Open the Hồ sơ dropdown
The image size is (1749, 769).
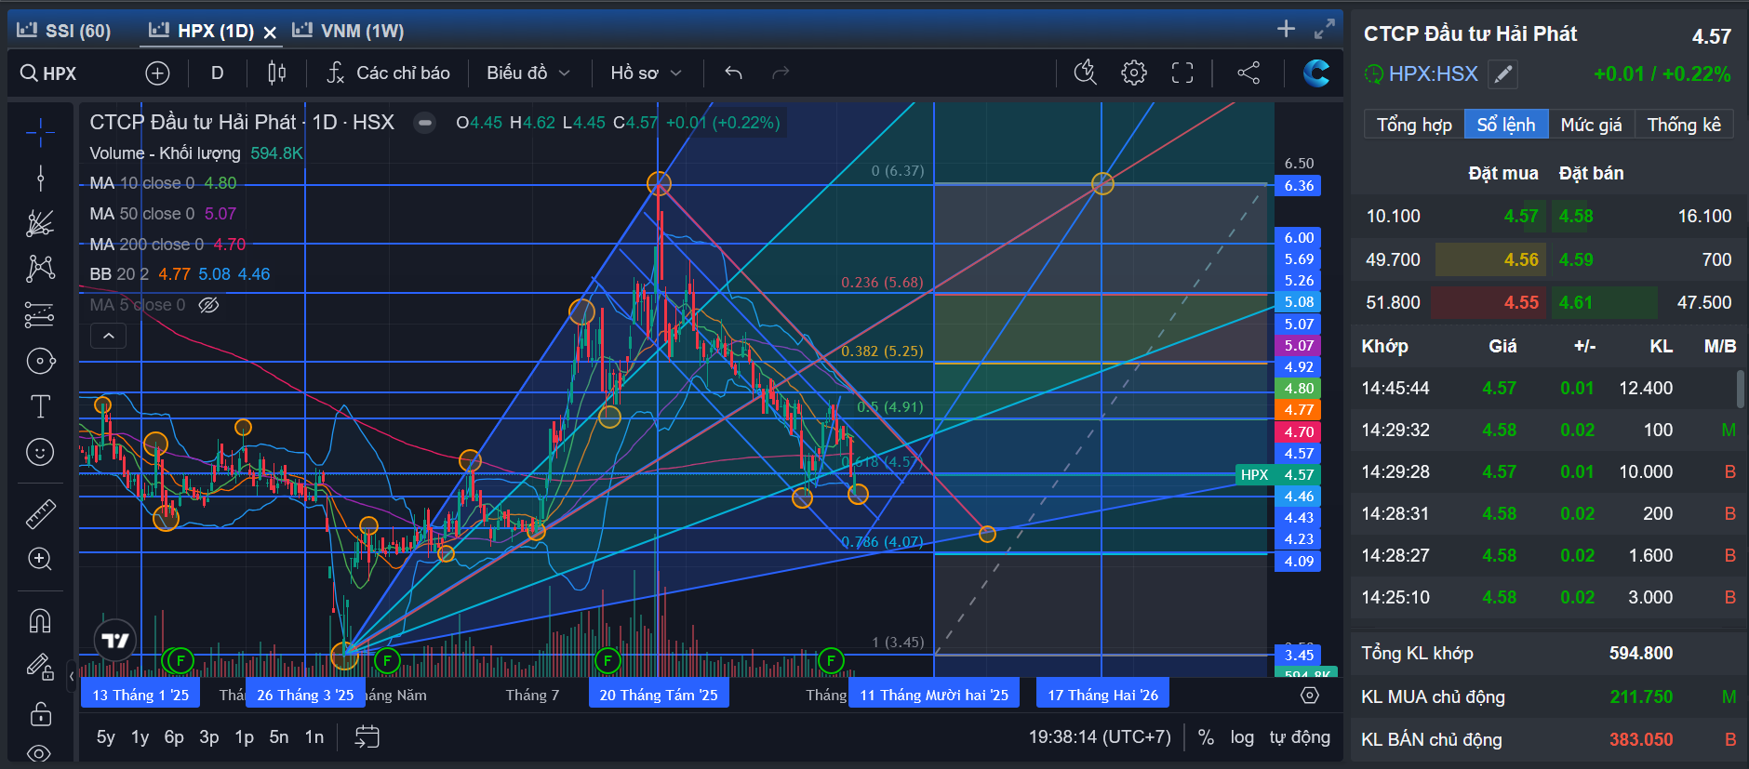[x=646, y=73]
